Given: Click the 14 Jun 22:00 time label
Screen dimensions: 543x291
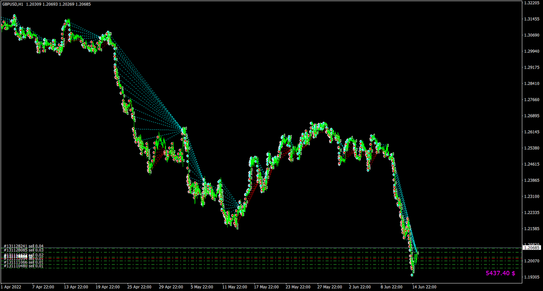Looking at the screenshot, I should pos(424,287).
